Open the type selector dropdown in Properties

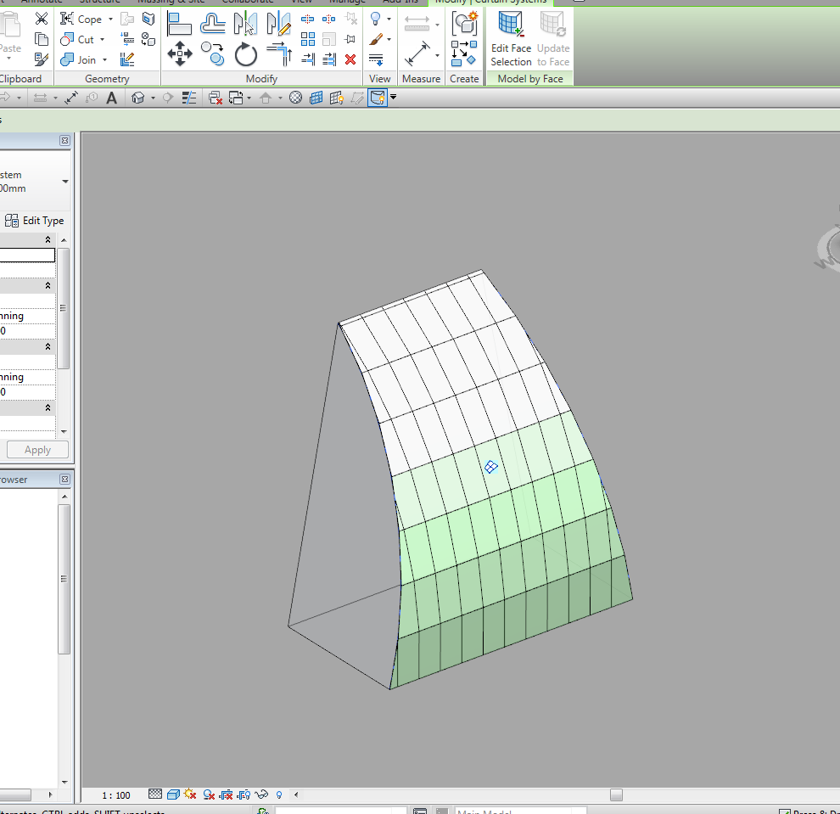click(x=65, y=182)
